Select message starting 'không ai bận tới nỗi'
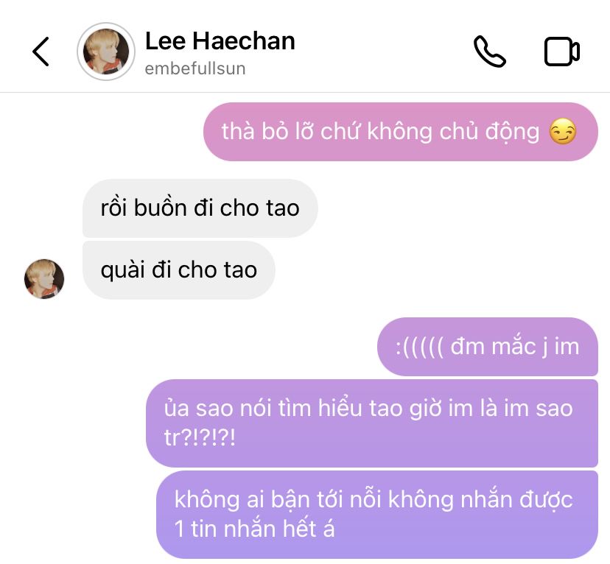Screen dimensions: 610x564 pos(376,514)
